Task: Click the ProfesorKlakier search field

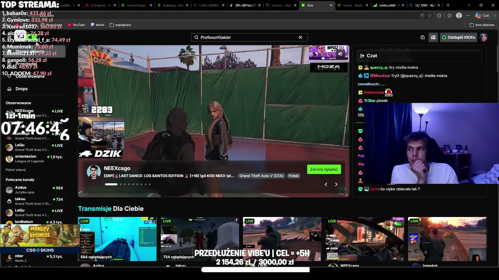Action: [249, 37]
